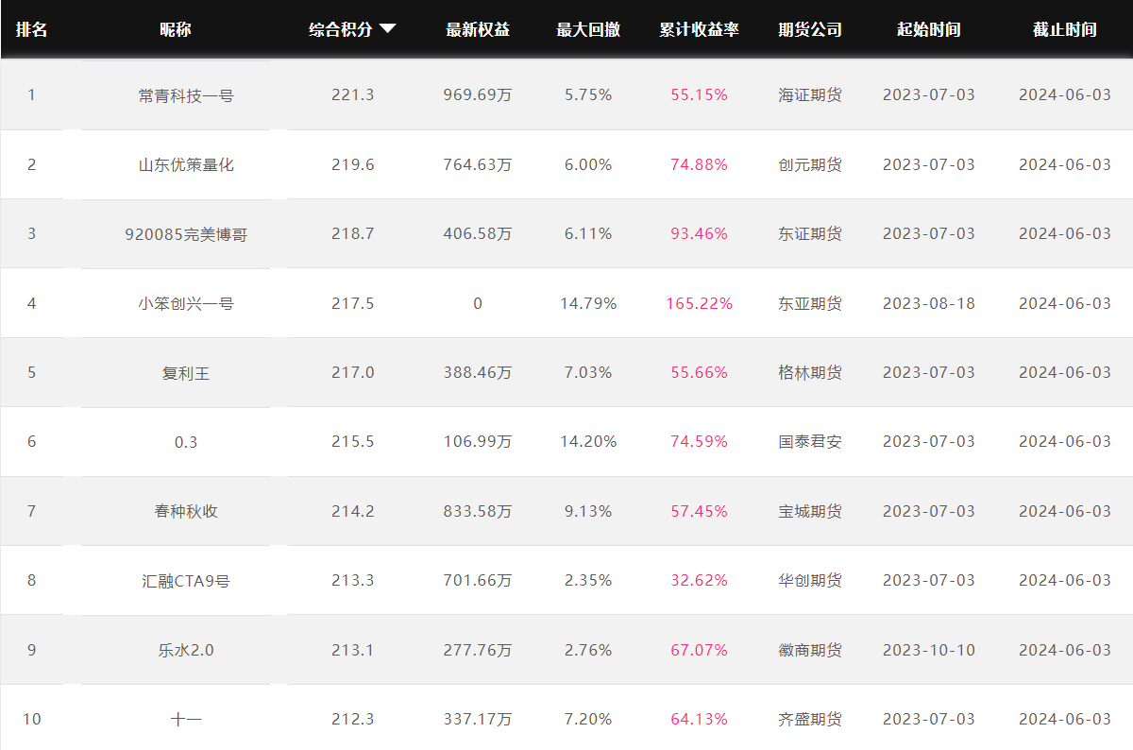Click the 起始时间 column header
This screenshot has width=1133, height=750.
(x=929, y=29)
